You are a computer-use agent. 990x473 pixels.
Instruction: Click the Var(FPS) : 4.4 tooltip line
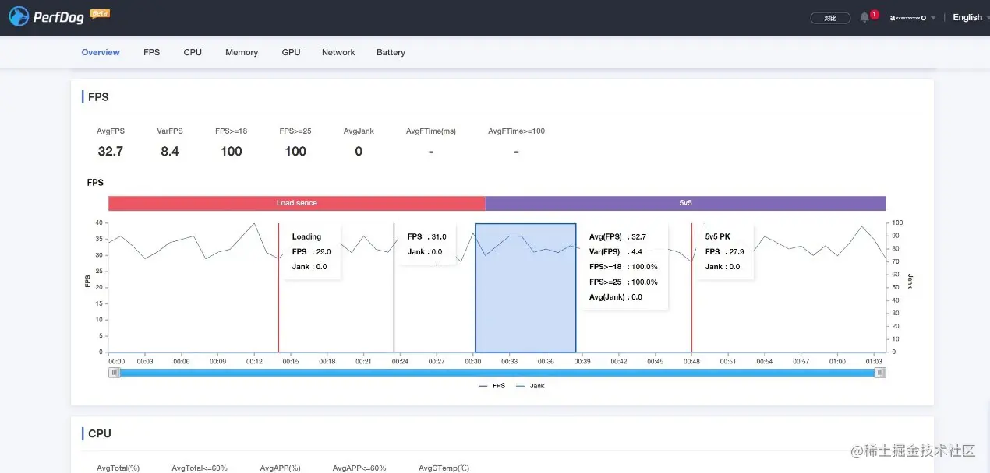pyautogui.click(x=616, y=251)
